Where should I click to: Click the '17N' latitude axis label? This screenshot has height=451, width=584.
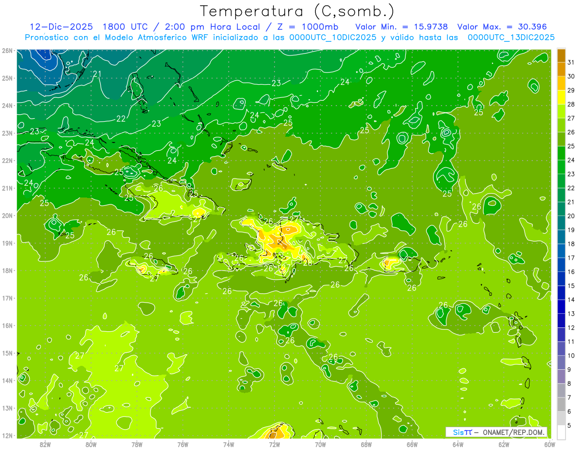[7, 298]
